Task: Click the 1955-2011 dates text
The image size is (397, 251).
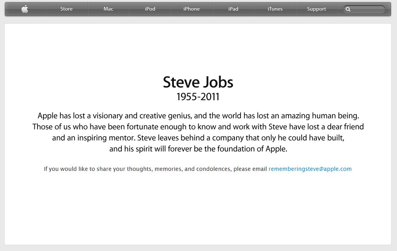Action: pos(198,97)
